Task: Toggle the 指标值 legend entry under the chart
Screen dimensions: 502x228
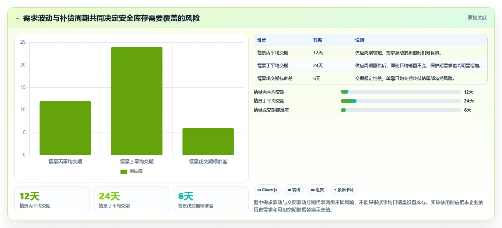Action: (131, 171)
